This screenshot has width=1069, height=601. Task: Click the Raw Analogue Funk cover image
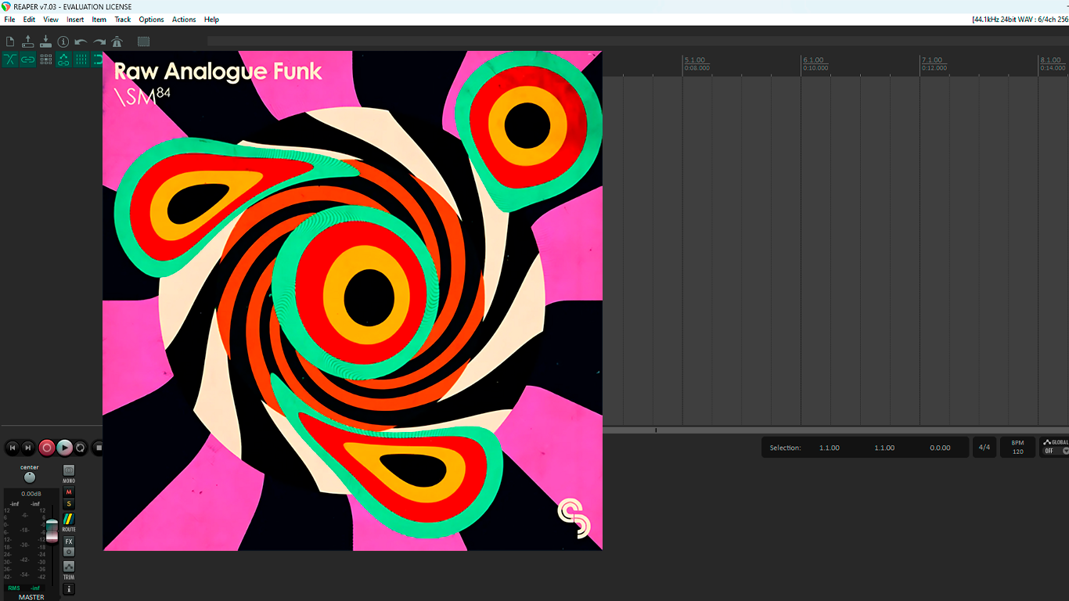click(x=352, y=300)
